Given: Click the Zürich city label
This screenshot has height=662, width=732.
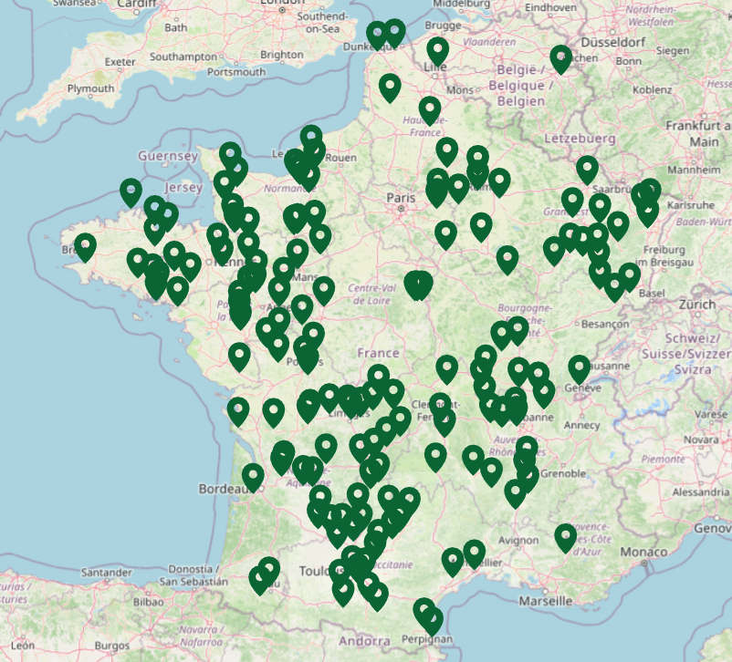Looking at the screenshot, I should [x=697, y=304].
